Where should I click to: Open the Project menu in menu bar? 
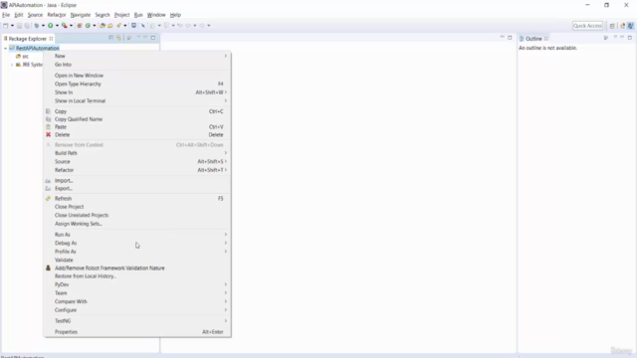pyautogui.click(x=121, y=15)
